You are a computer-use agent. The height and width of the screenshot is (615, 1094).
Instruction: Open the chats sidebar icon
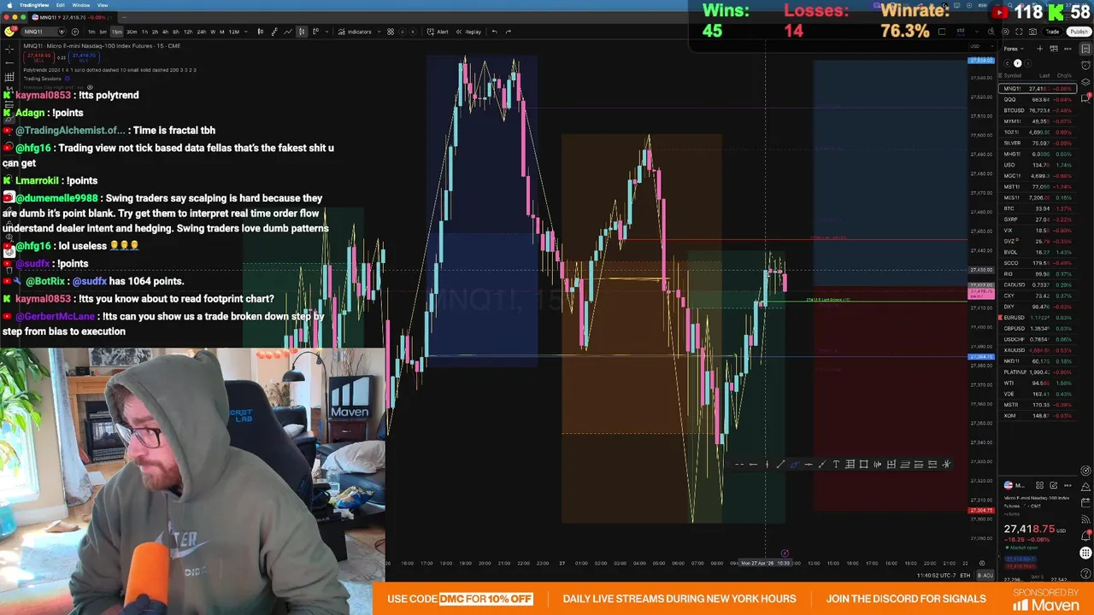[x=1085, y=98]
